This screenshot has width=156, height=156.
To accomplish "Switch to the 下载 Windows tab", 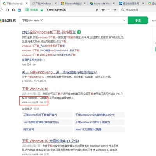I will click(44, 4).
